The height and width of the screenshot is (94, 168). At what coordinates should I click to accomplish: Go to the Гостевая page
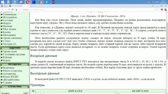coord(8,20)
